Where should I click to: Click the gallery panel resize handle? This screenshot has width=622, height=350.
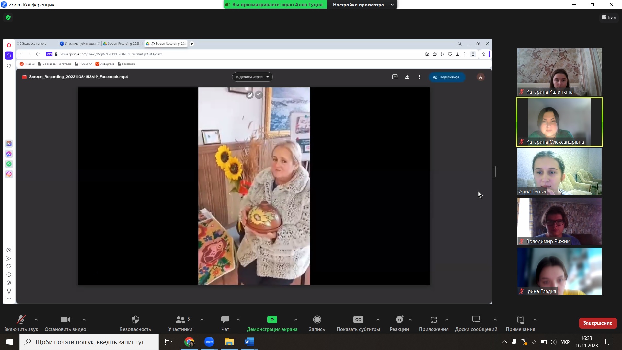pos(495,171)
